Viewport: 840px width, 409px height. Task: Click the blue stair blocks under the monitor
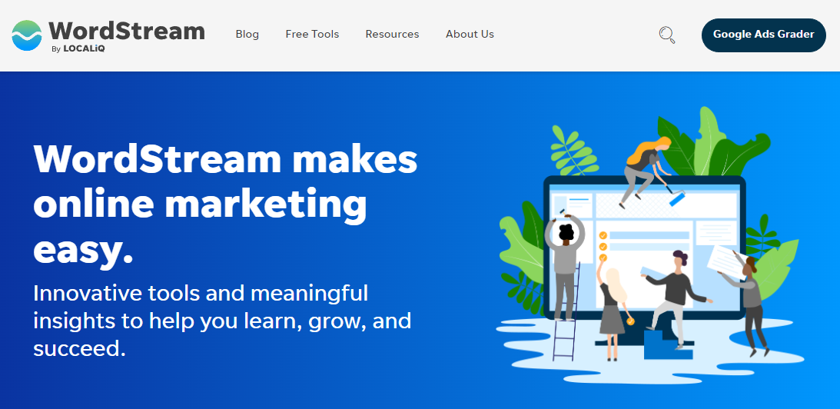pyautogui.click(x=668, y=344)
